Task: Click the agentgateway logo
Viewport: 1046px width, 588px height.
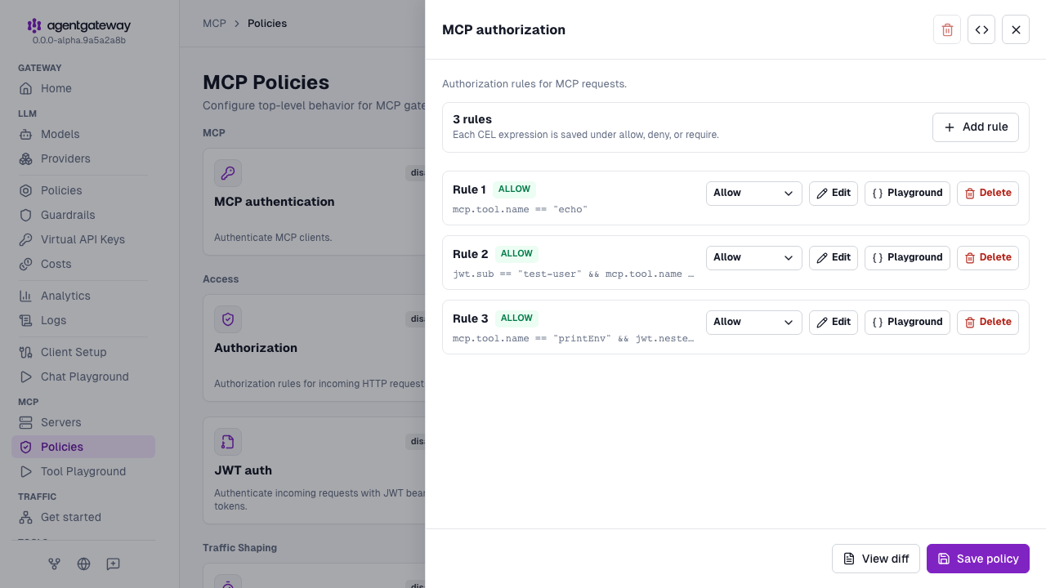Action: 78,25
